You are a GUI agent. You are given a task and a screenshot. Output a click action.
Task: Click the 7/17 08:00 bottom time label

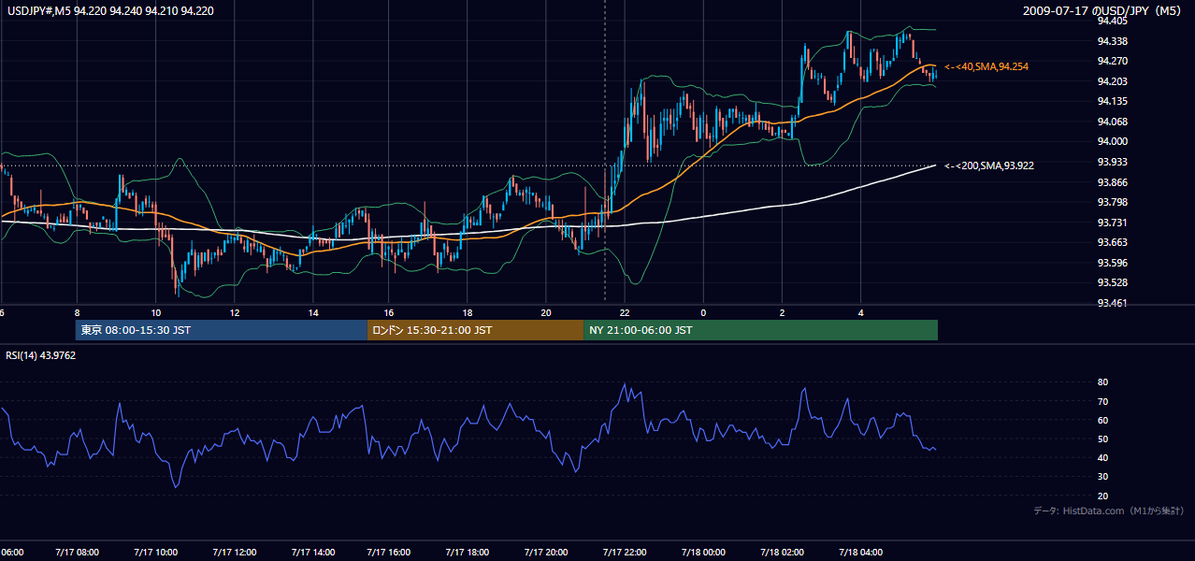(x=78, y=552)
